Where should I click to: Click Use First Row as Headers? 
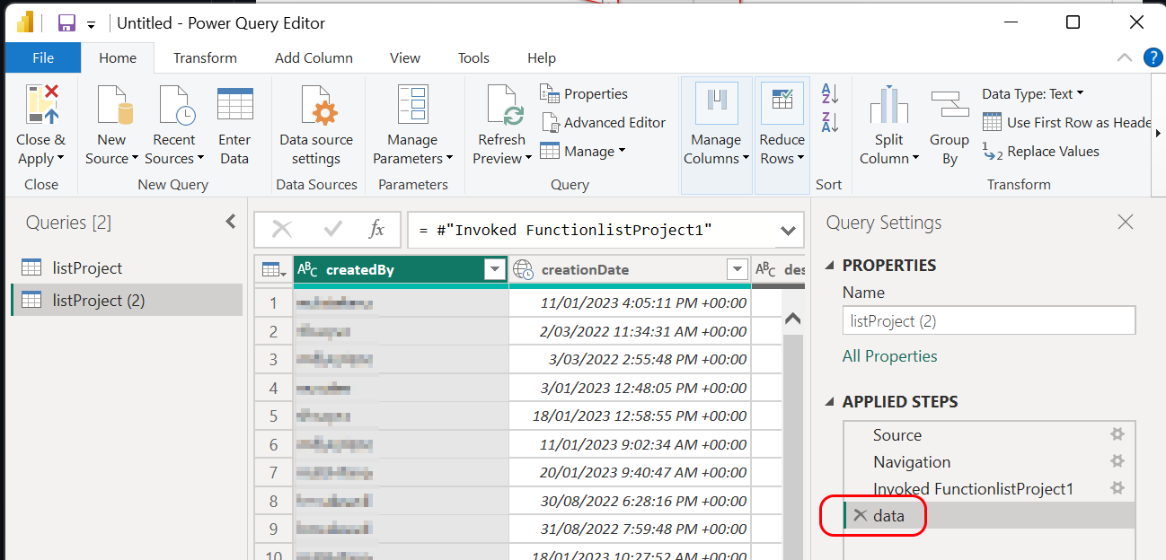1067,122
